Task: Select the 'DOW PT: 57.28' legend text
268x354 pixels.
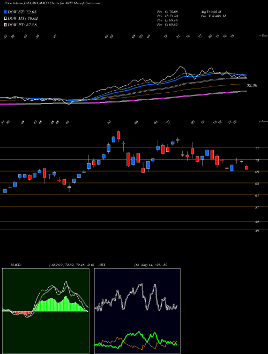Action: (x=22, y=25)
